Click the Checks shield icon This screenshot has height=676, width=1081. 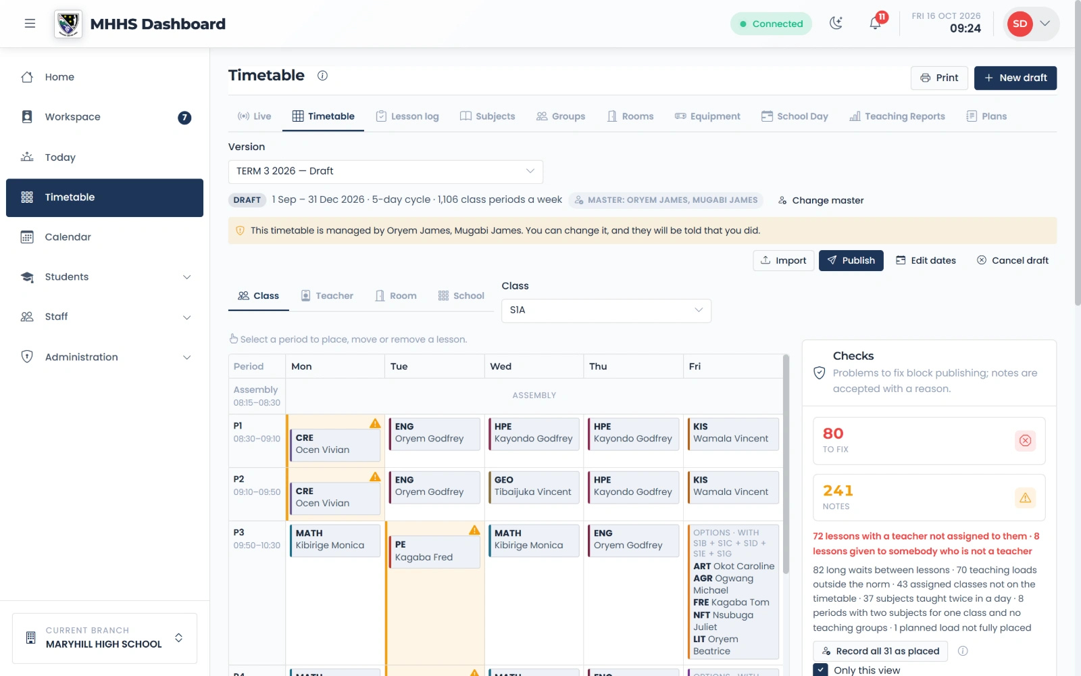pos(820,373)
